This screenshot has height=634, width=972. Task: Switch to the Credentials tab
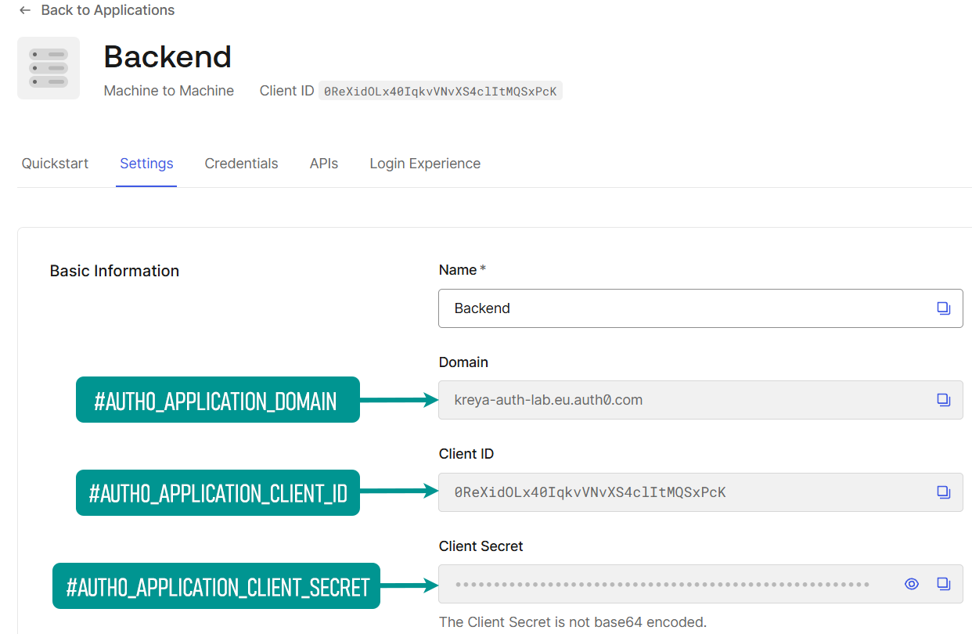[241, 164]
